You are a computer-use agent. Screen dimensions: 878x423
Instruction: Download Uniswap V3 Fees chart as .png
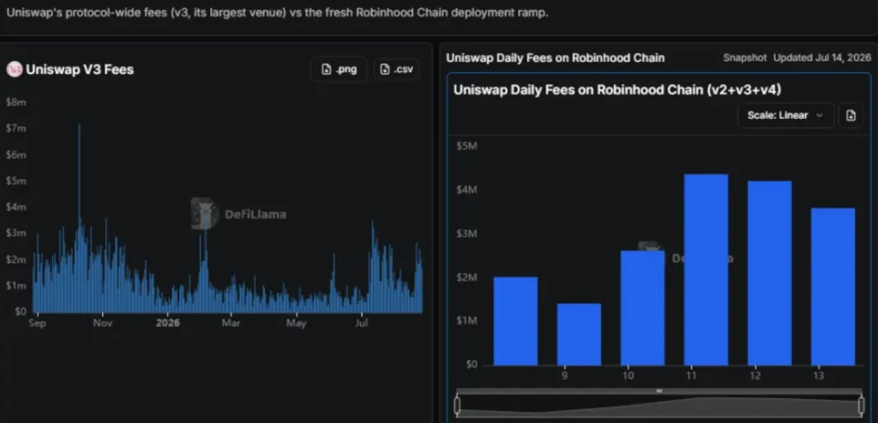pos(339,69)
